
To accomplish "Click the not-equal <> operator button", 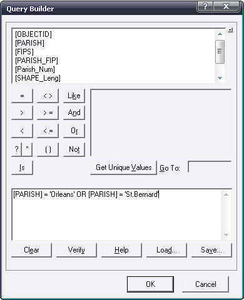I will [x=48, y=96].
